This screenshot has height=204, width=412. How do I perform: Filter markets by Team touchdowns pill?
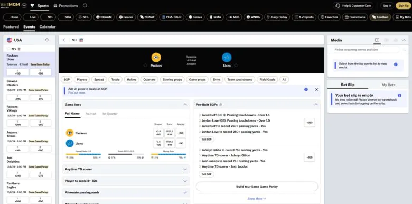[240, 79]
